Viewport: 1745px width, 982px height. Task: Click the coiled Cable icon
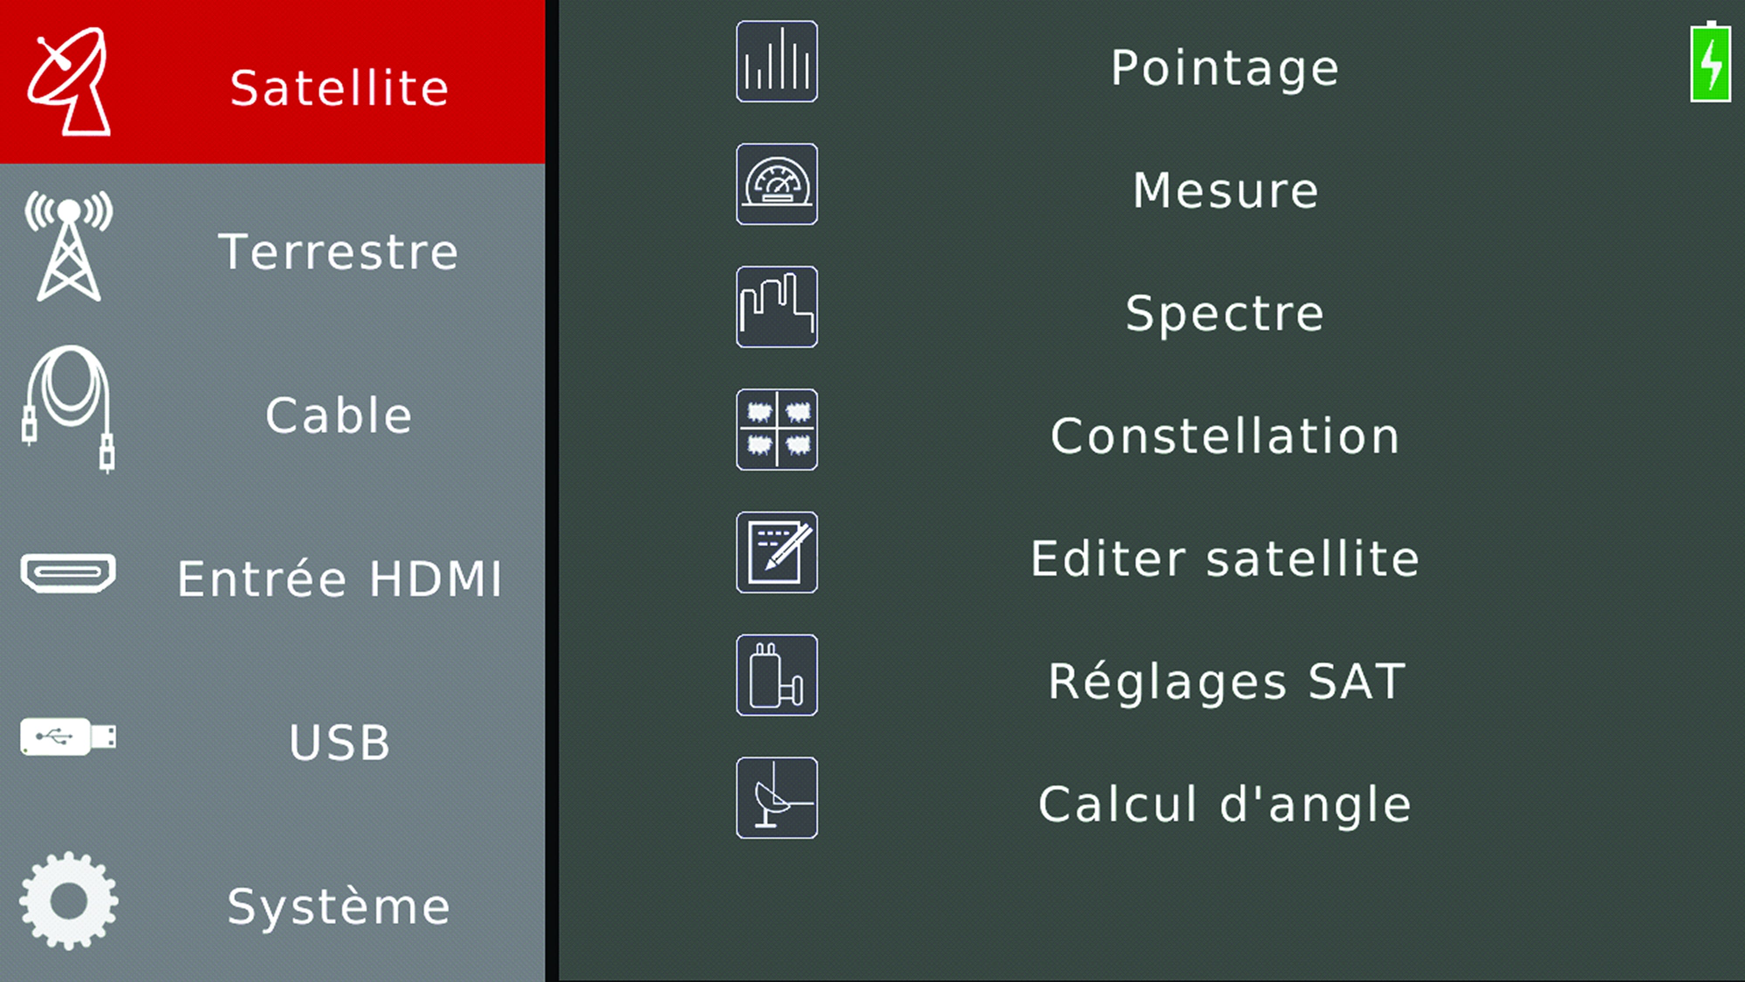pos(68,409)
